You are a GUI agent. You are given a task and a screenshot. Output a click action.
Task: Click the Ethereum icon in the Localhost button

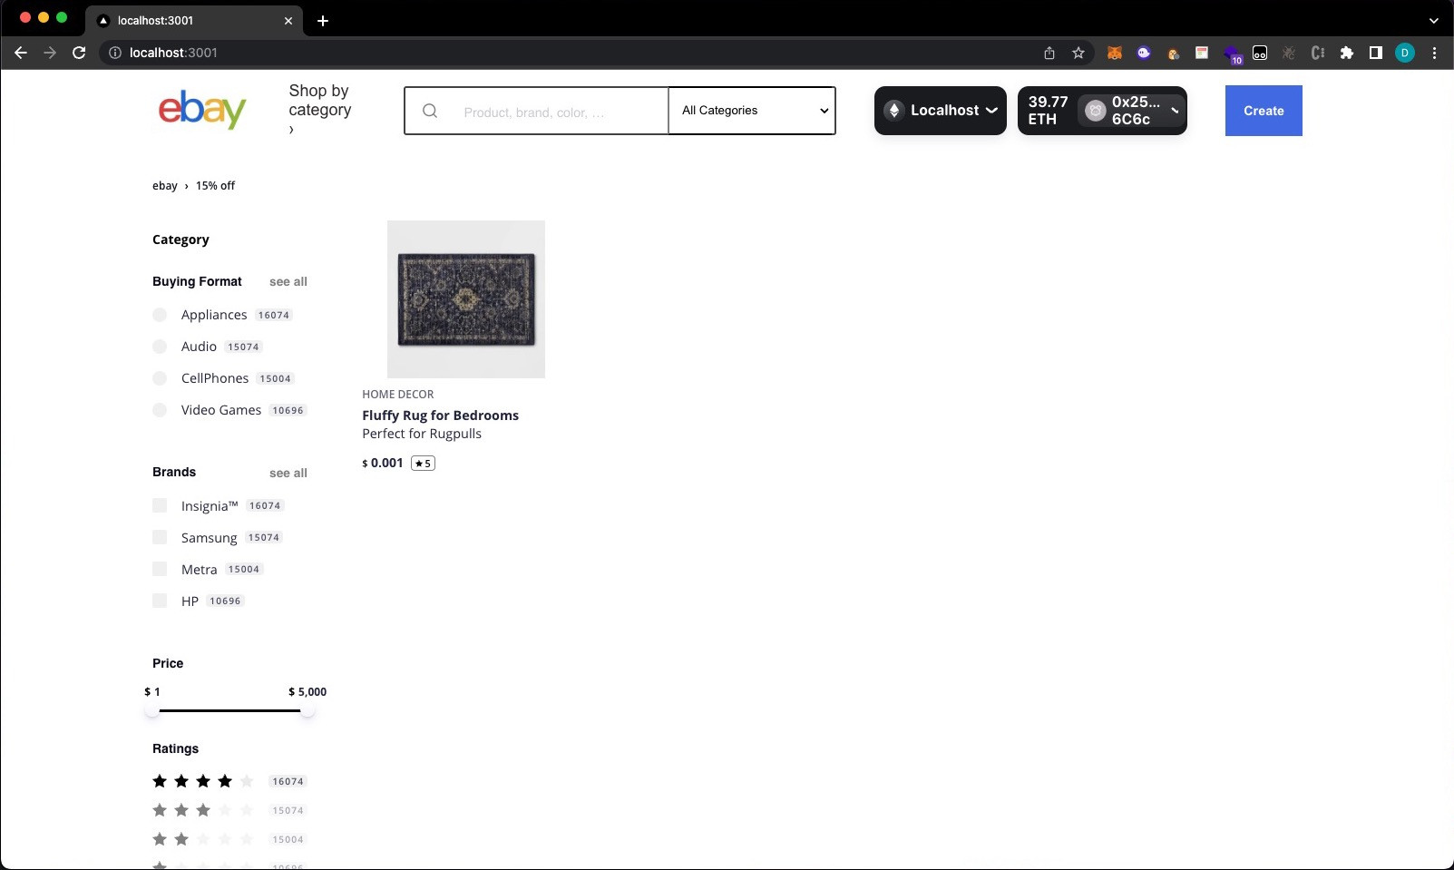894,110
